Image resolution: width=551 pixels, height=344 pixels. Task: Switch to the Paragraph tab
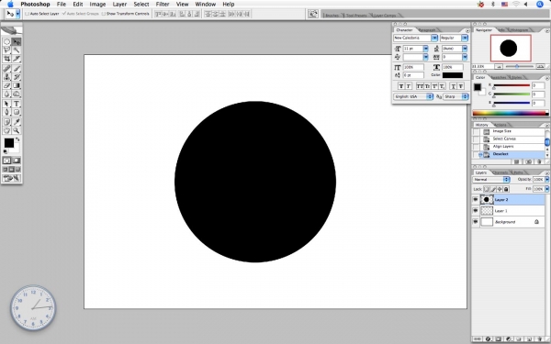[x=427, y=30]
